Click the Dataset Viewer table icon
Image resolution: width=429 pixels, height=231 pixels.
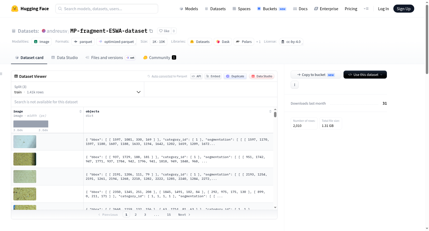coord(16,76)
